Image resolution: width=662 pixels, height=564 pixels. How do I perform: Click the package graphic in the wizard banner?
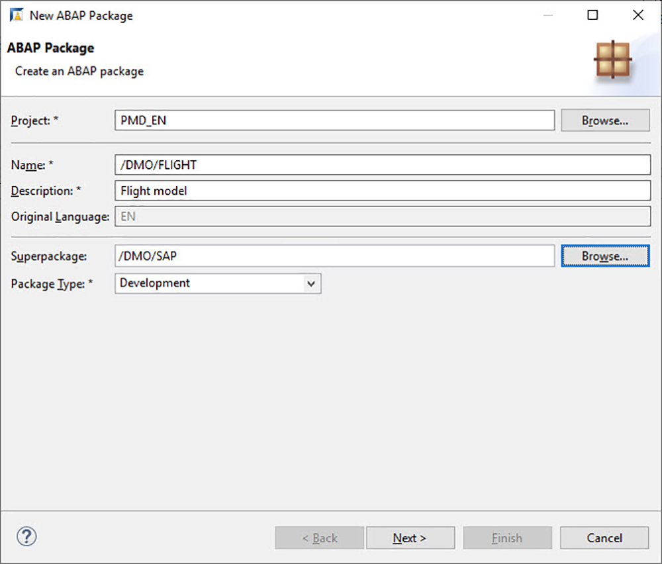pyautogui.click(x=612, y=58)
